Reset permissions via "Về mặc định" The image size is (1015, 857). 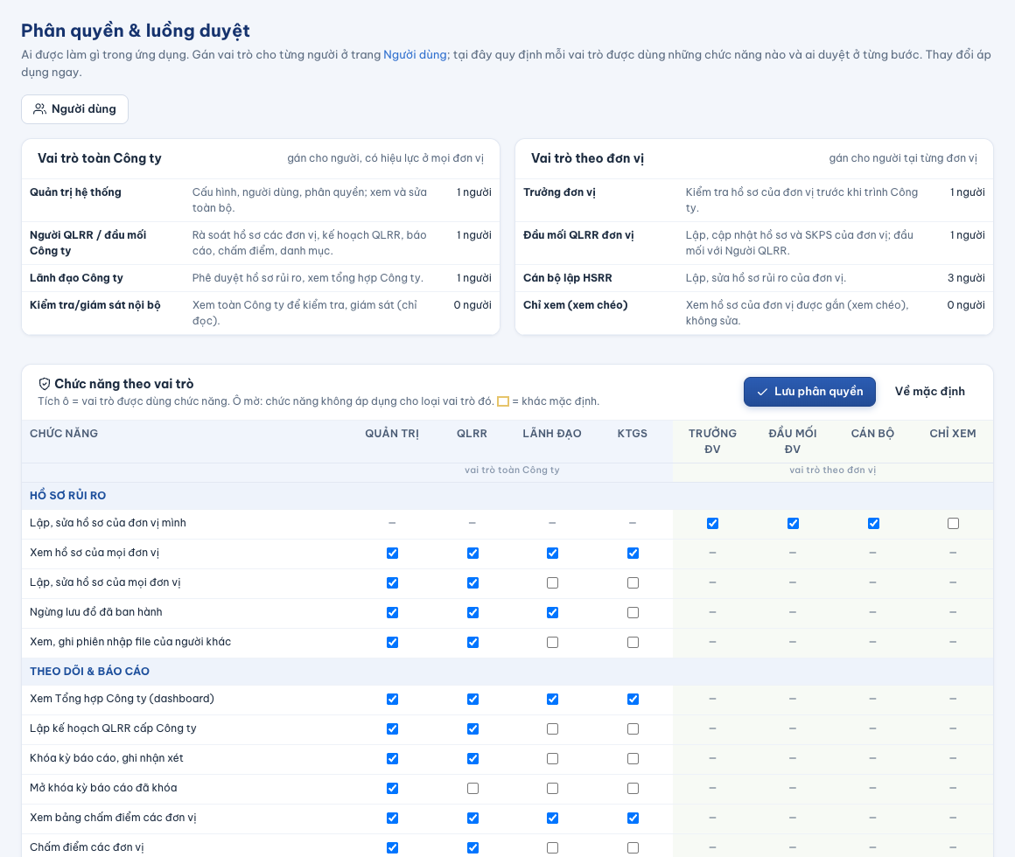click(929, 391)
